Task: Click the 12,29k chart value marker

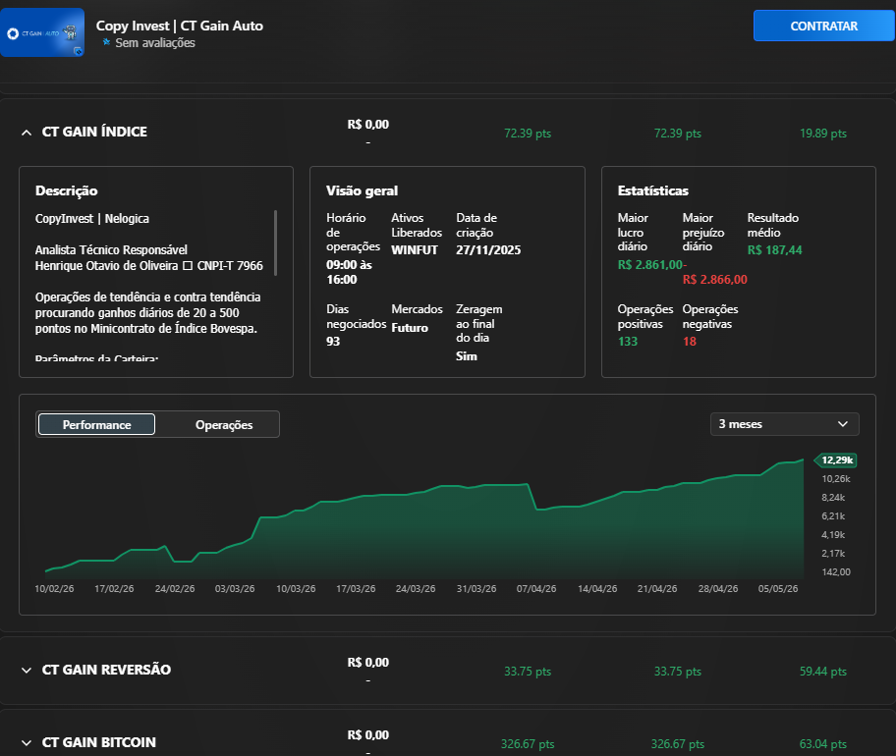Action: 835,460
